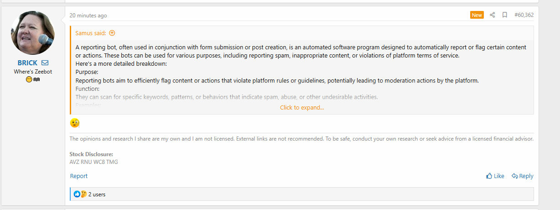Viewport: 560px width, 210px height.
Task: Jump to original post via up-arrow icon
Action: click(112, 33)
